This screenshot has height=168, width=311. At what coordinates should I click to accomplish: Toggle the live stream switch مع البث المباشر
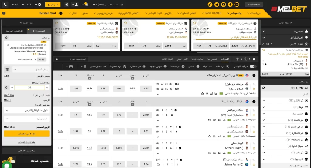pos(253,66)
